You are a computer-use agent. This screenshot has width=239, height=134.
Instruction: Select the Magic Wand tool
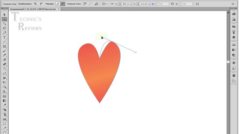coord(4,24)
